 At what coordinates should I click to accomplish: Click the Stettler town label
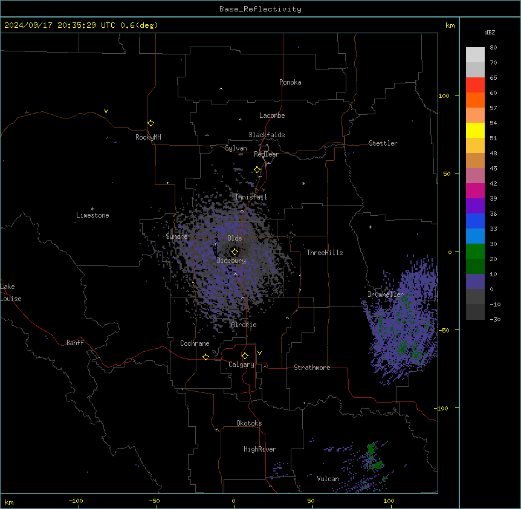(383, 143)
